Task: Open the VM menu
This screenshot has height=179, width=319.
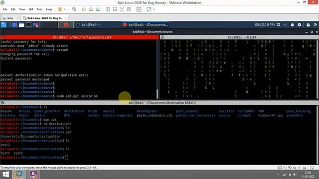Action: tap(31, 9)
